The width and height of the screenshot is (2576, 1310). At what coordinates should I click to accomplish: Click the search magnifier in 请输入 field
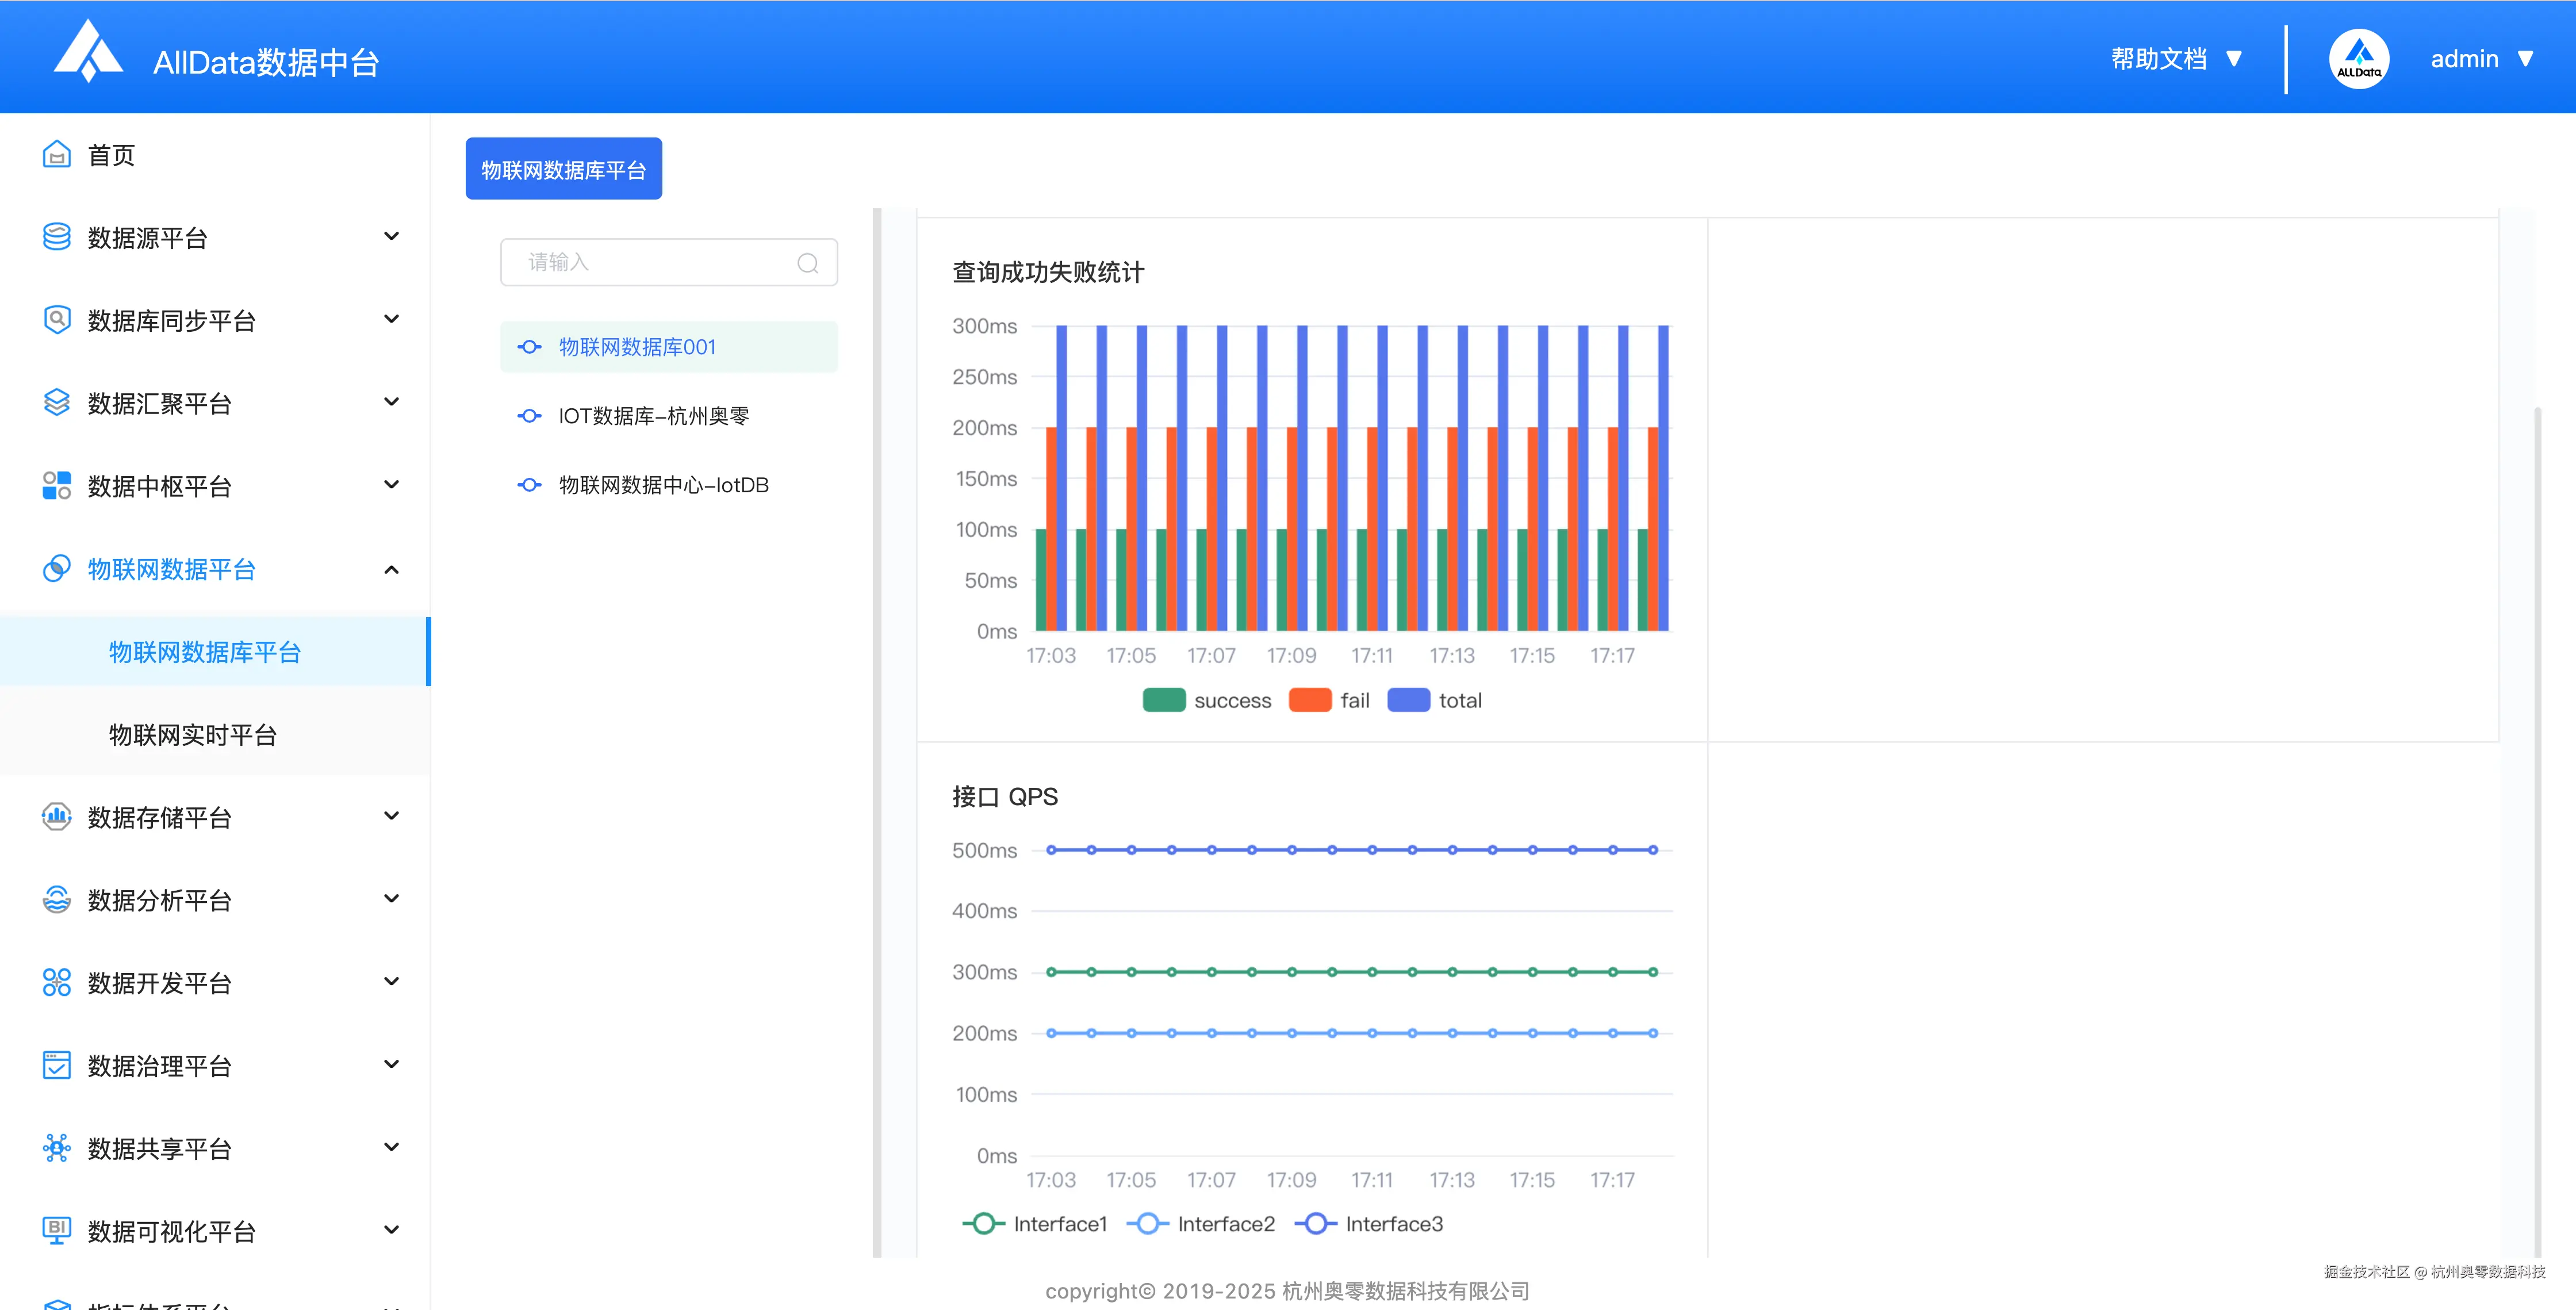pos(807,263)
